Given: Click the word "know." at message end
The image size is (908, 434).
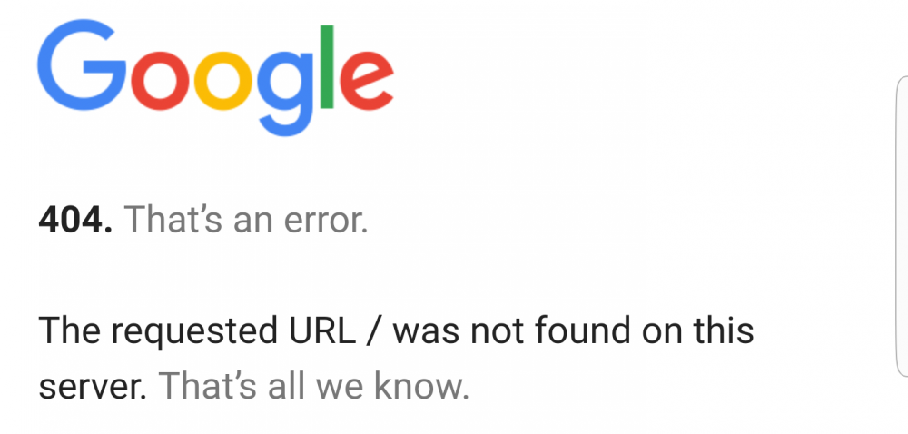Looking at the screenshot, I should [x=421, y=387].
